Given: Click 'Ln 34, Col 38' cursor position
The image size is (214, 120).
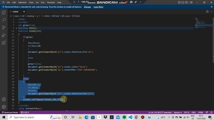Looking at the screenshot, I should coord(160,112).
